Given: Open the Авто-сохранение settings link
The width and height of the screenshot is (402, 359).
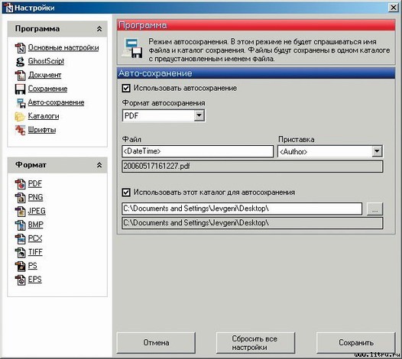Looking at the screenshot, I should tap(56, 102).
